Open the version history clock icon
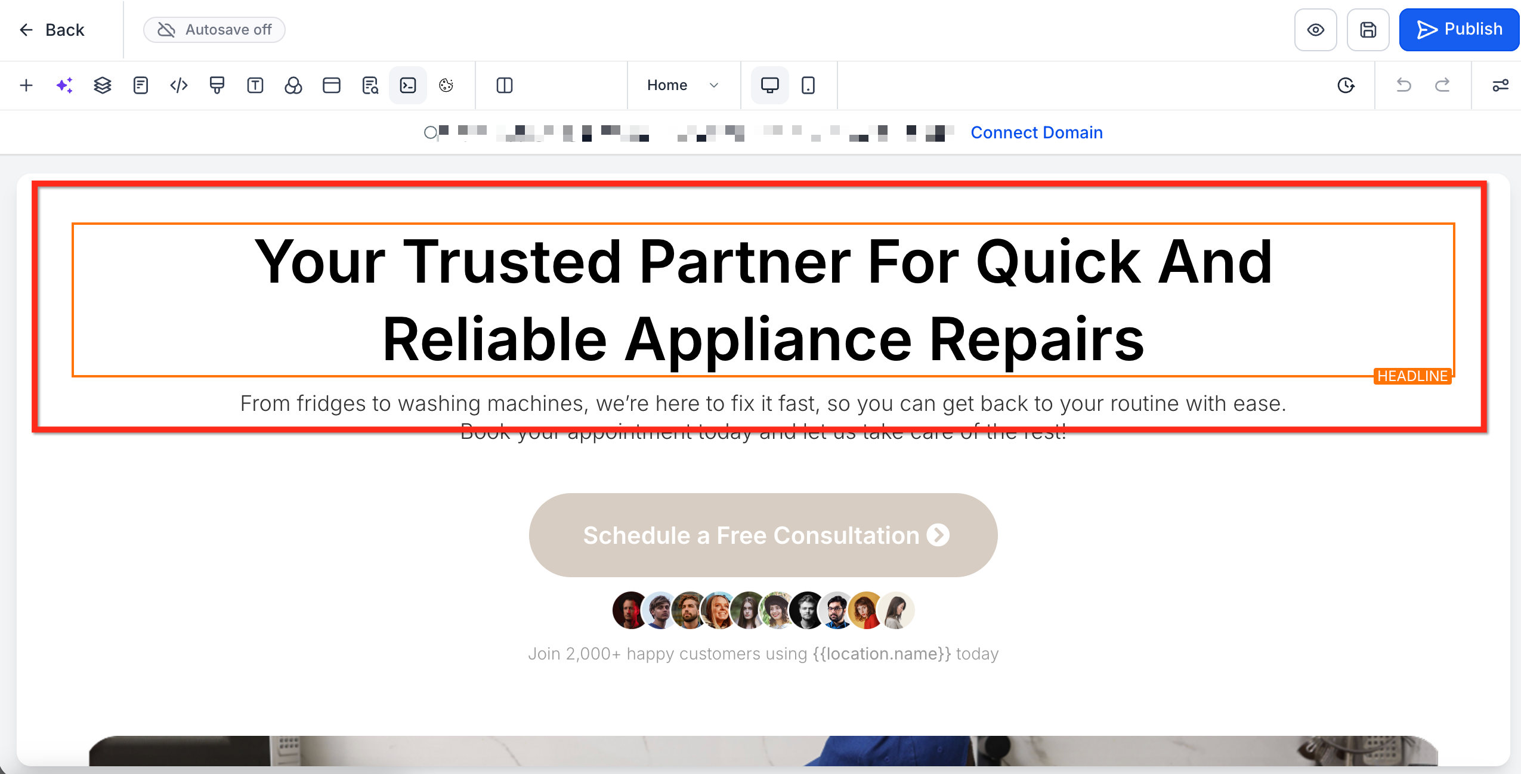Screen dimensions: 1521x774 click(x=1346, y=85)
